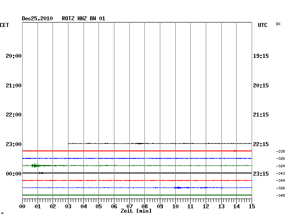Click the 20:00 CET time label
The width and height of the screenshot is (287, 218).
click(x=14, y=56)
